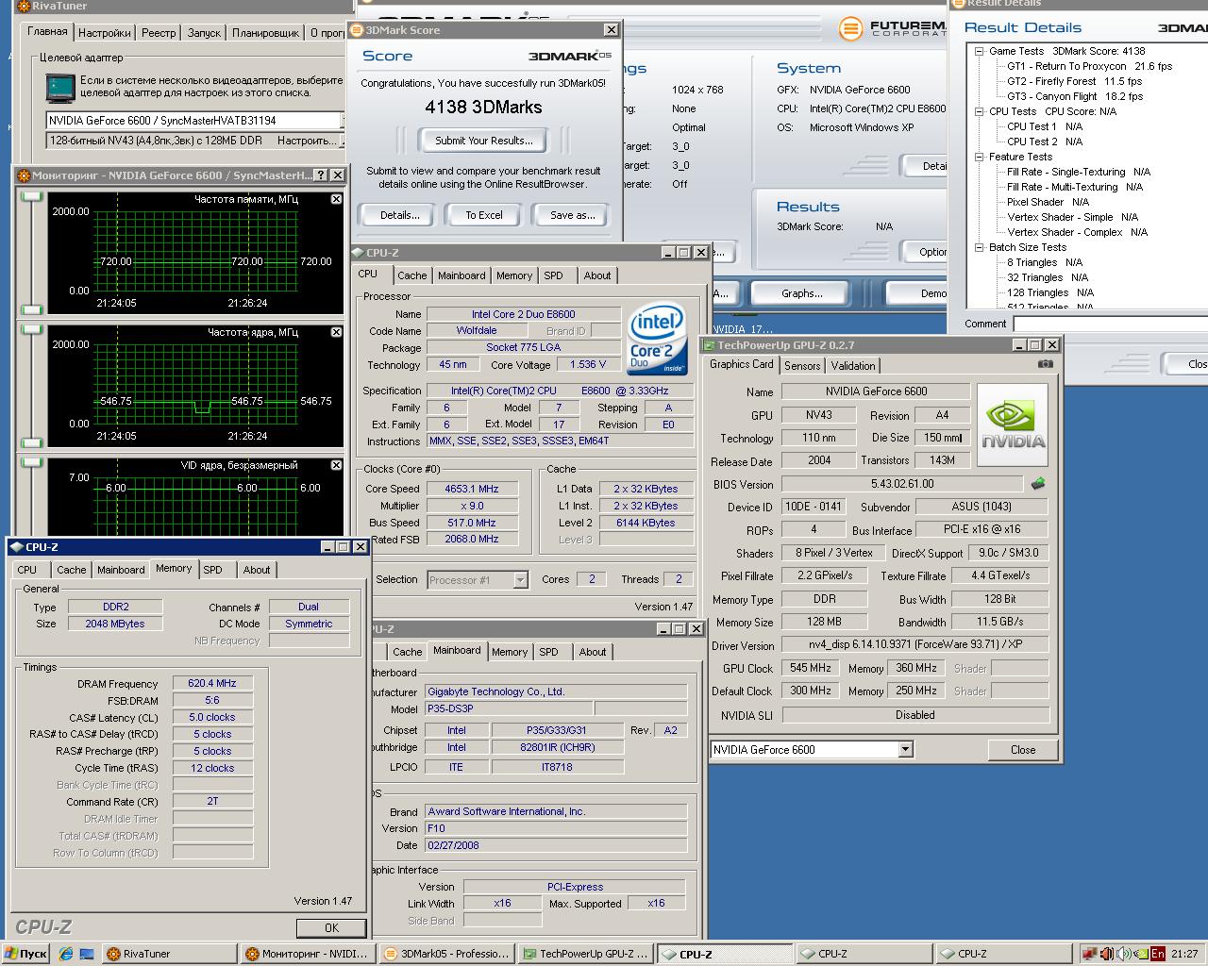Screen dimensions: 1208x966
Task: Open the RivaTuner Планировщик tab
Action: (x=266, y=32)
